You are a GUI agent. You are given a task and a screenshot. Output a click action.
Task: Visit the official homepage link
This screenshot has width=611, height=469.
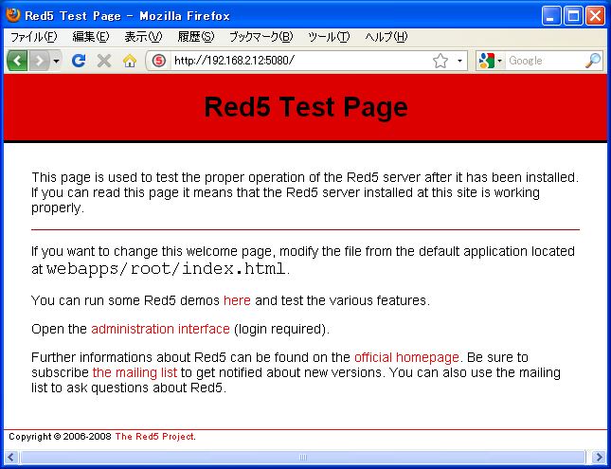(x=406, y=357)
